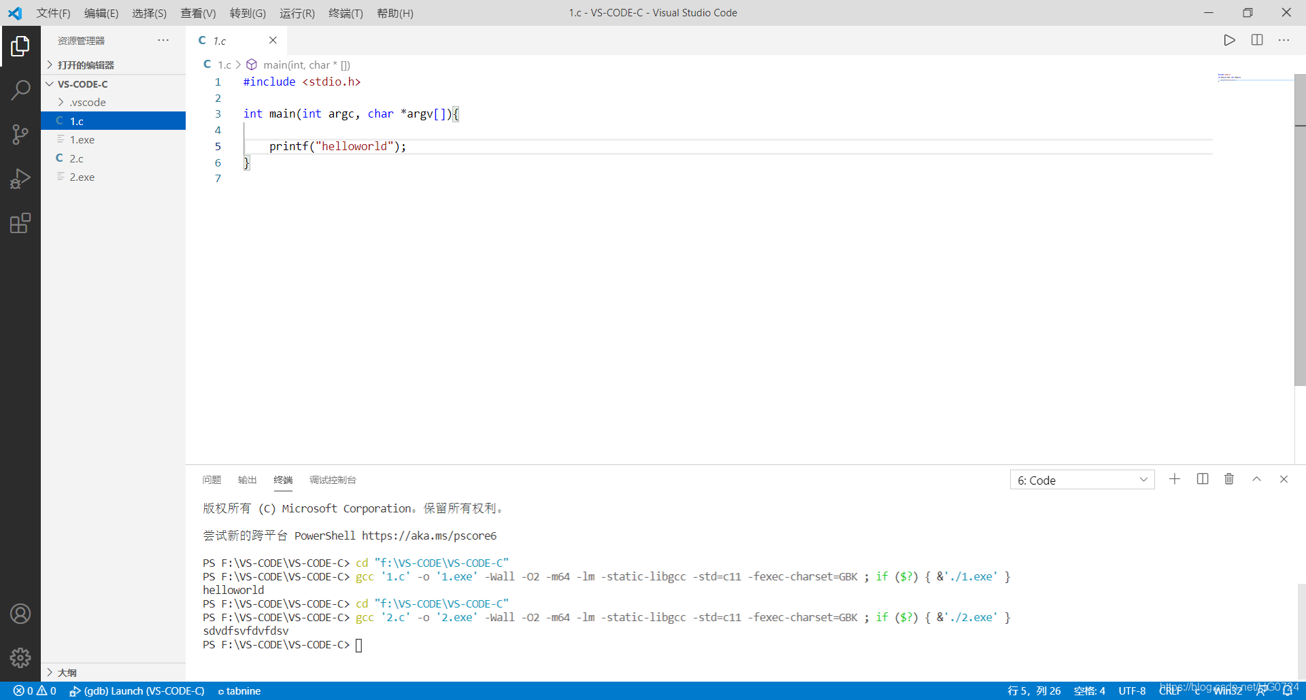1306x700 pixels.
Task: Split the terminal panel
Action: (1203, 479)
